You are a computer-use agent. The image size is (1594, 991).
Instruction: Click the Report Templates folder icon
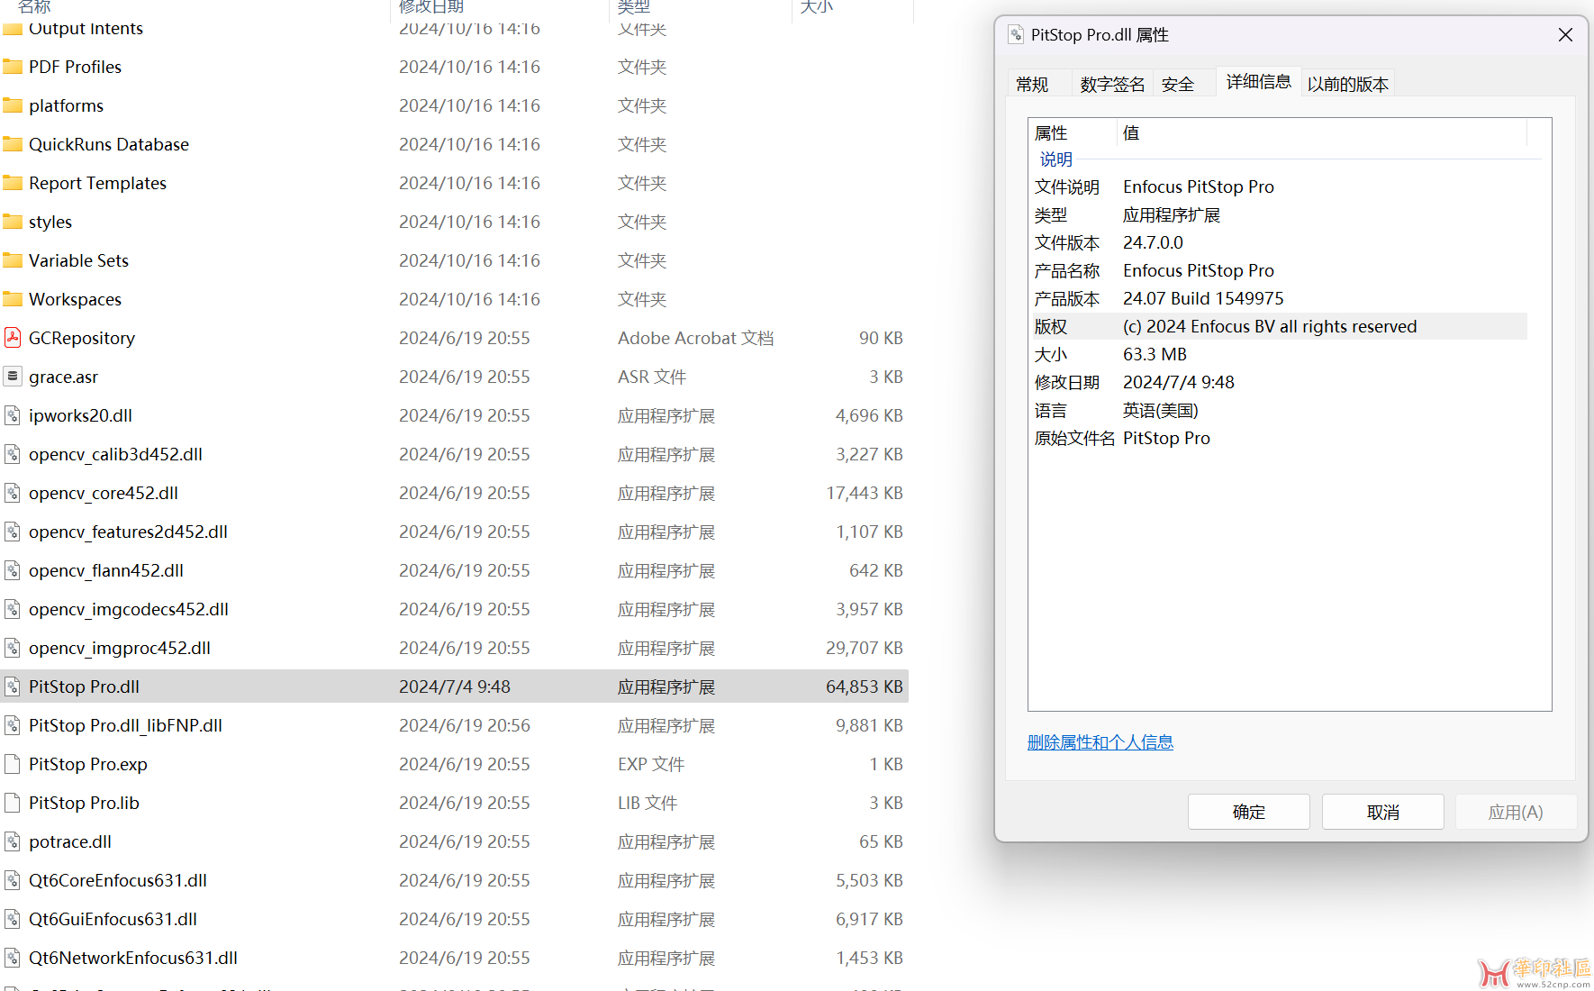(x=13, y=183)
